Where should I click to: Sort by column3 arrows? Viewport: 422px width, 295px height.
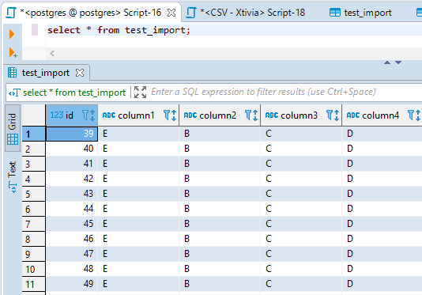[x=337, y=115]
